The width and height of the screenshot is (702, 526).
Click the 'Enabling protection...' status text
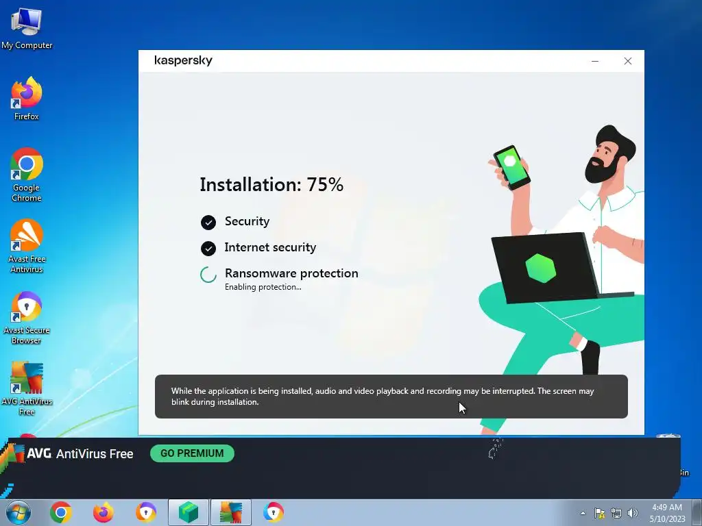(263, 287)
